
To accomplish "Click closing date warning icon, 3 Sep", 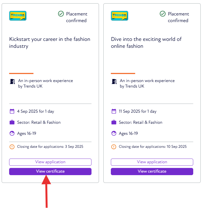I will (x=12, y=147).
